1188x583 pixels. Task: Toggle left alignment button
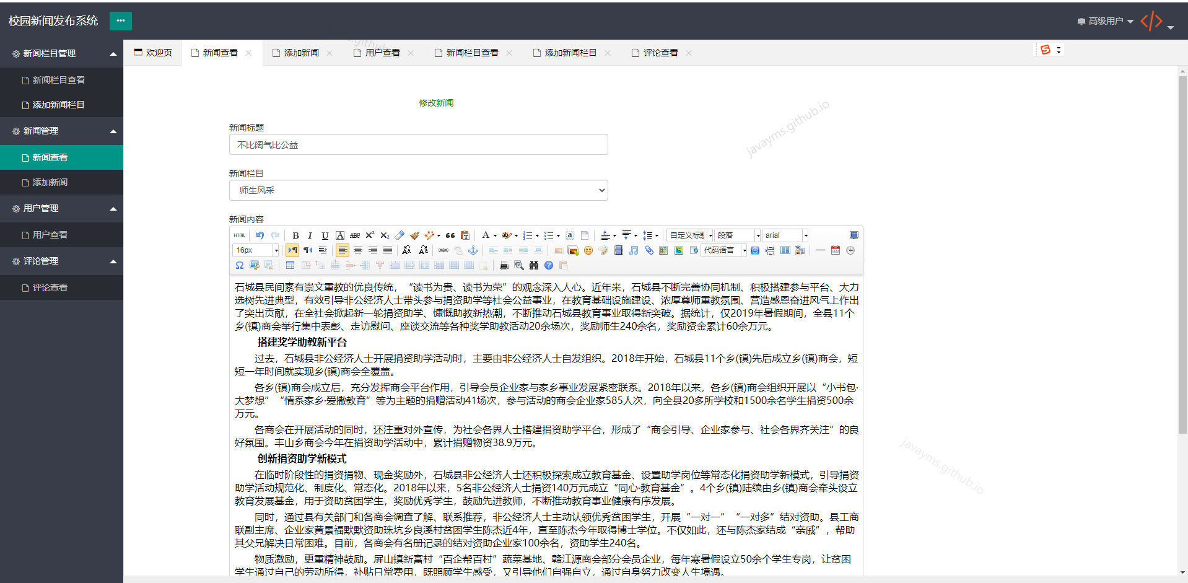coord(343,250)
